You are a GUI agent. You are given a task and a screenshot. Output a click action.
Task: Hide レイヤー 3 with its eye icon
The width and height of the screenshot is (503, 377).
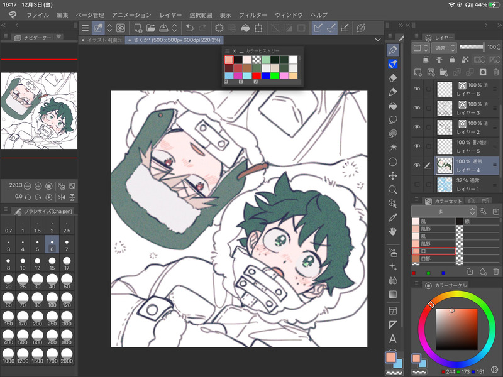[417, 107]
